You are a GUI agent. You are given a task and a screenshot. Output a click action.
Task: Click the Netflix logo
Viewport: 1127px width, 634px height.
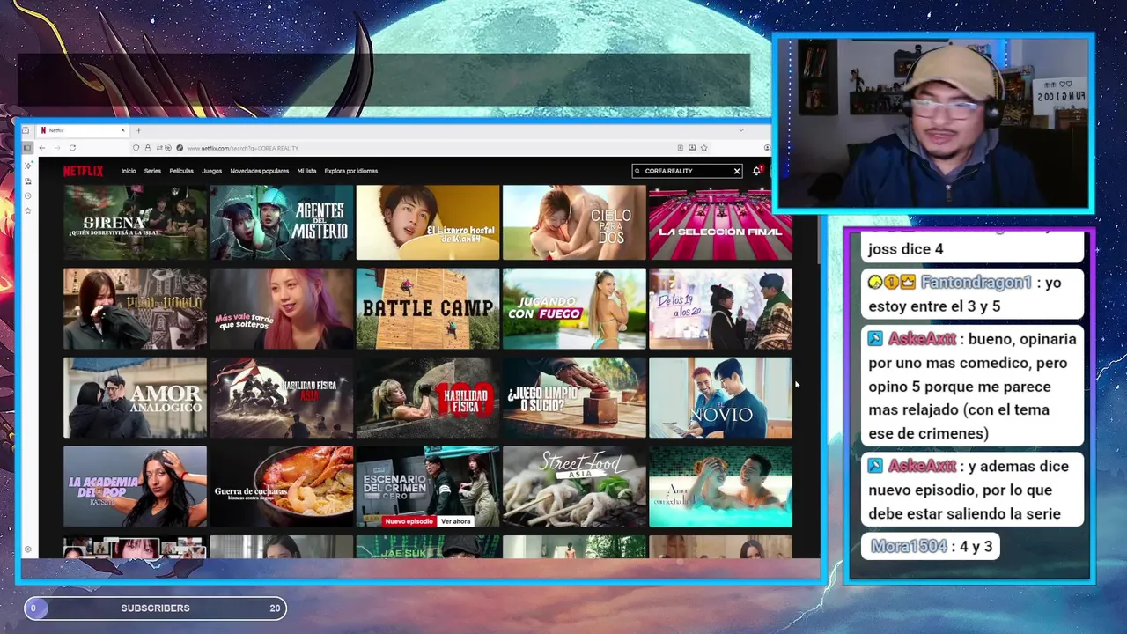click(x=83, y=171)
